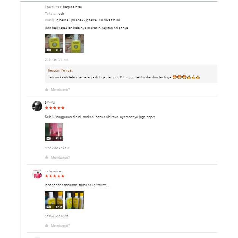Play the 0:05 video in 3*****a's review
Image resolution: width=238 pixels, height=238 pixels.
click(54, 132)
